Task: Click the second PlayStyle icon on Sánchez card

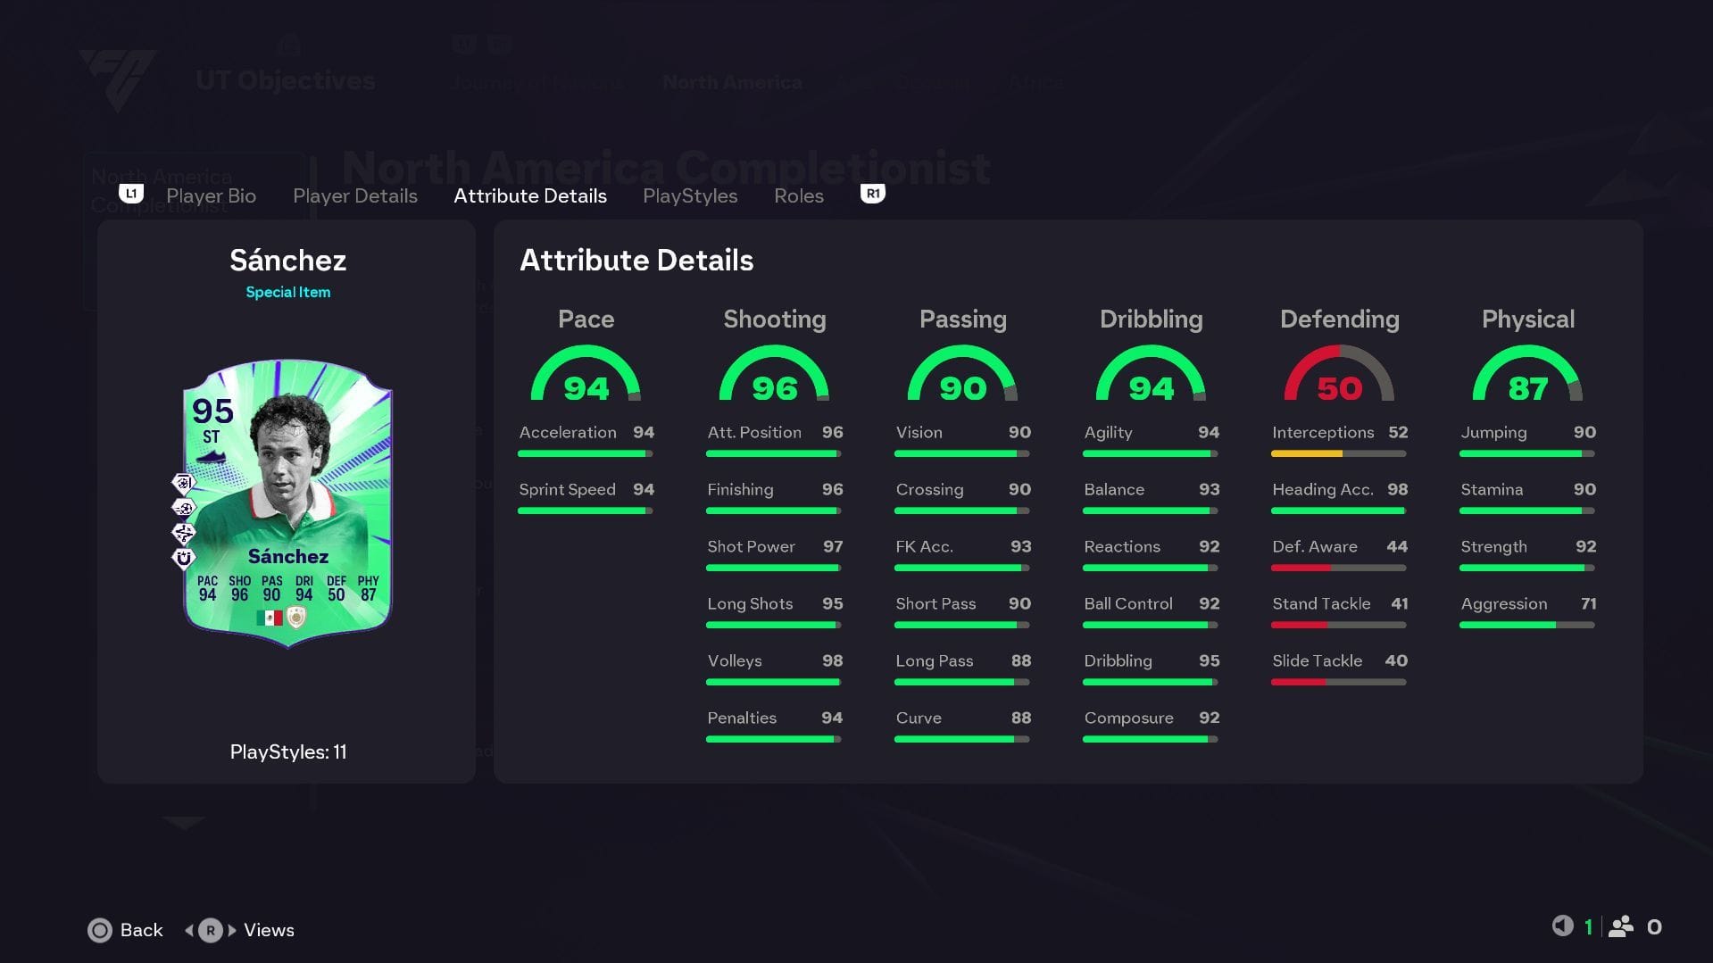Action: point(183,508)
